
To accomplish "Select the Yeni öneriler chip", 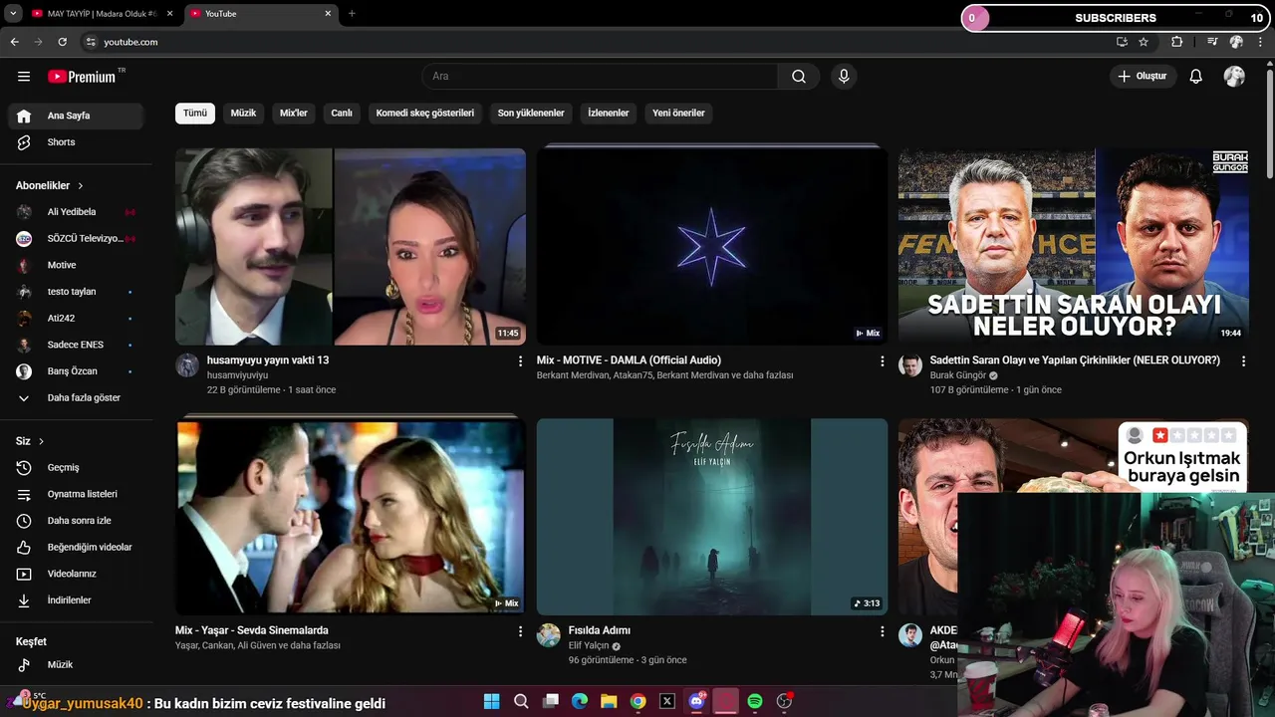I will (678, 114).
